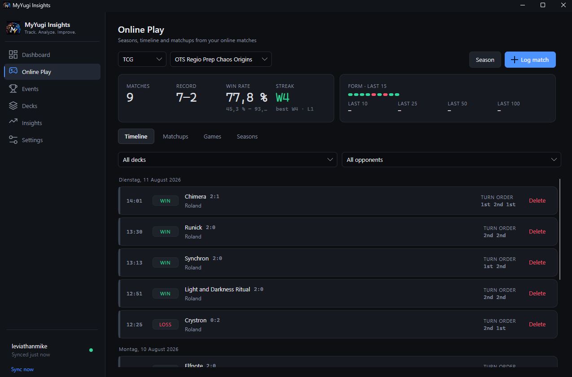Click the Form last 15 results strip

(374, 95)
